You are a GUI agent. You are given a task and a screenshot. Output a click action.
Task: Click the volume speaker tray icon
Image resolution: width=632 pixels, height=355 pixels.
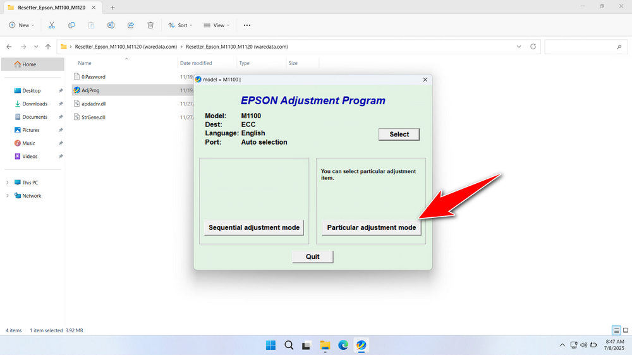(583, 346)
